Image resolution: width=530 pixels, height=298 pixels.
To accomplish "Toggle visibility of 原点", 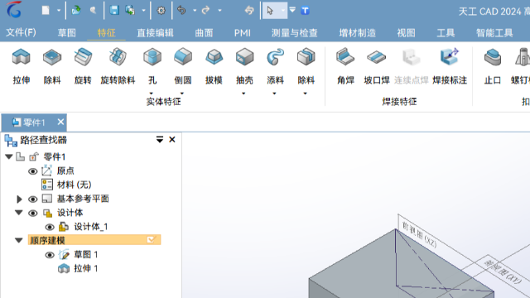I will pos(32,171).
